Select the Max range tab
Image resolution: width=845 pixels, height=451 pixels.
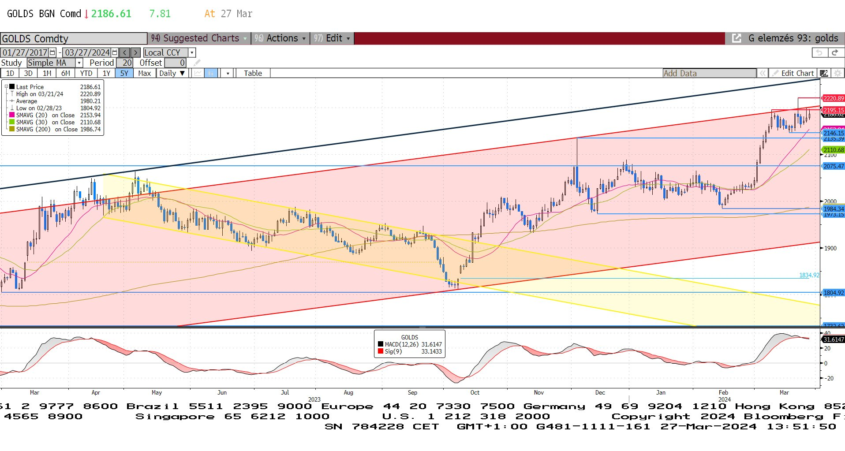[x=145, y=73]
